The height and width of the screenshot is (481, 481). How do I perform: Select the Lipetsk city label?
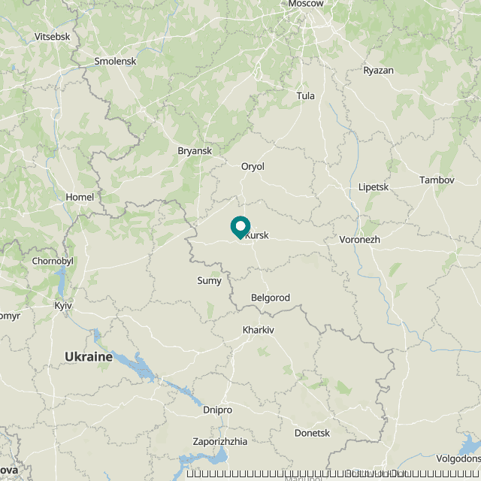(374, 187)
